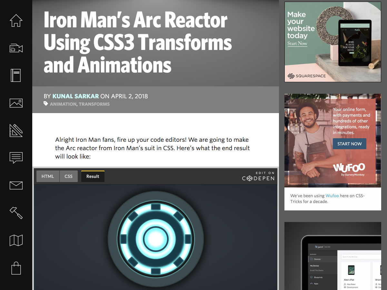This screenshot has width=387, height=290.
Task: Click the Wufoo by SurveyMonkey logo
Action: point(349,169)
